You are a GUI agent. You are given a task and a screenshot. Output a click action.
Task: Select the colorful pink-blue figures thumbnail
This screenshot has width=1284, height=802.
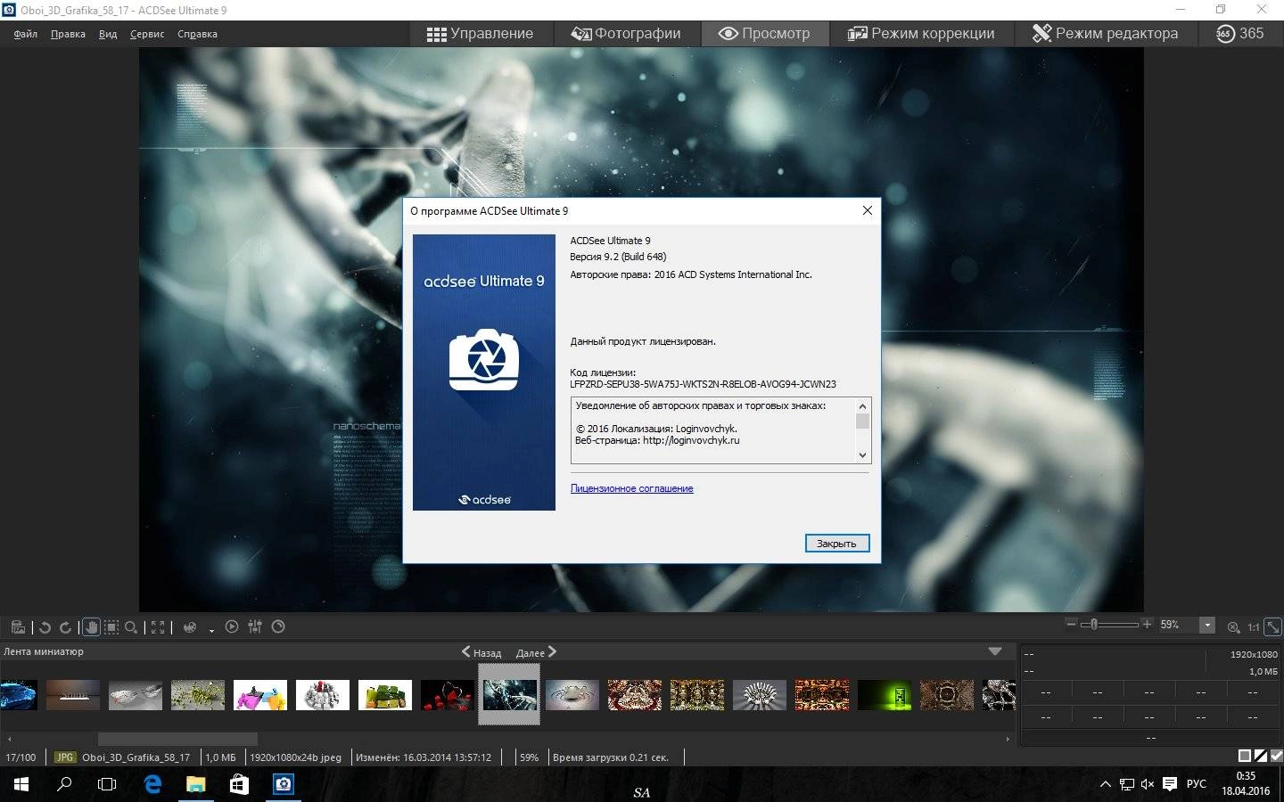[260, 695]
